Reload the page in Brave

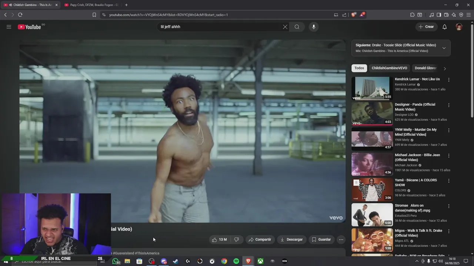(x=20, y=15)
